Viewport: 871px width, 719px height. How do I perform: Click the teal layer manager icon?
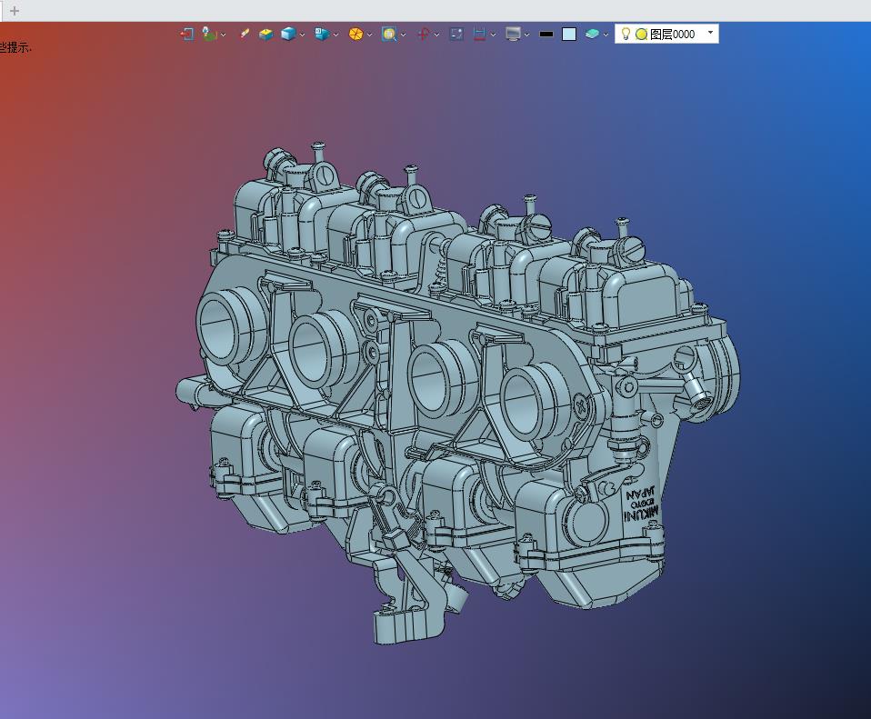coord(592,34)
